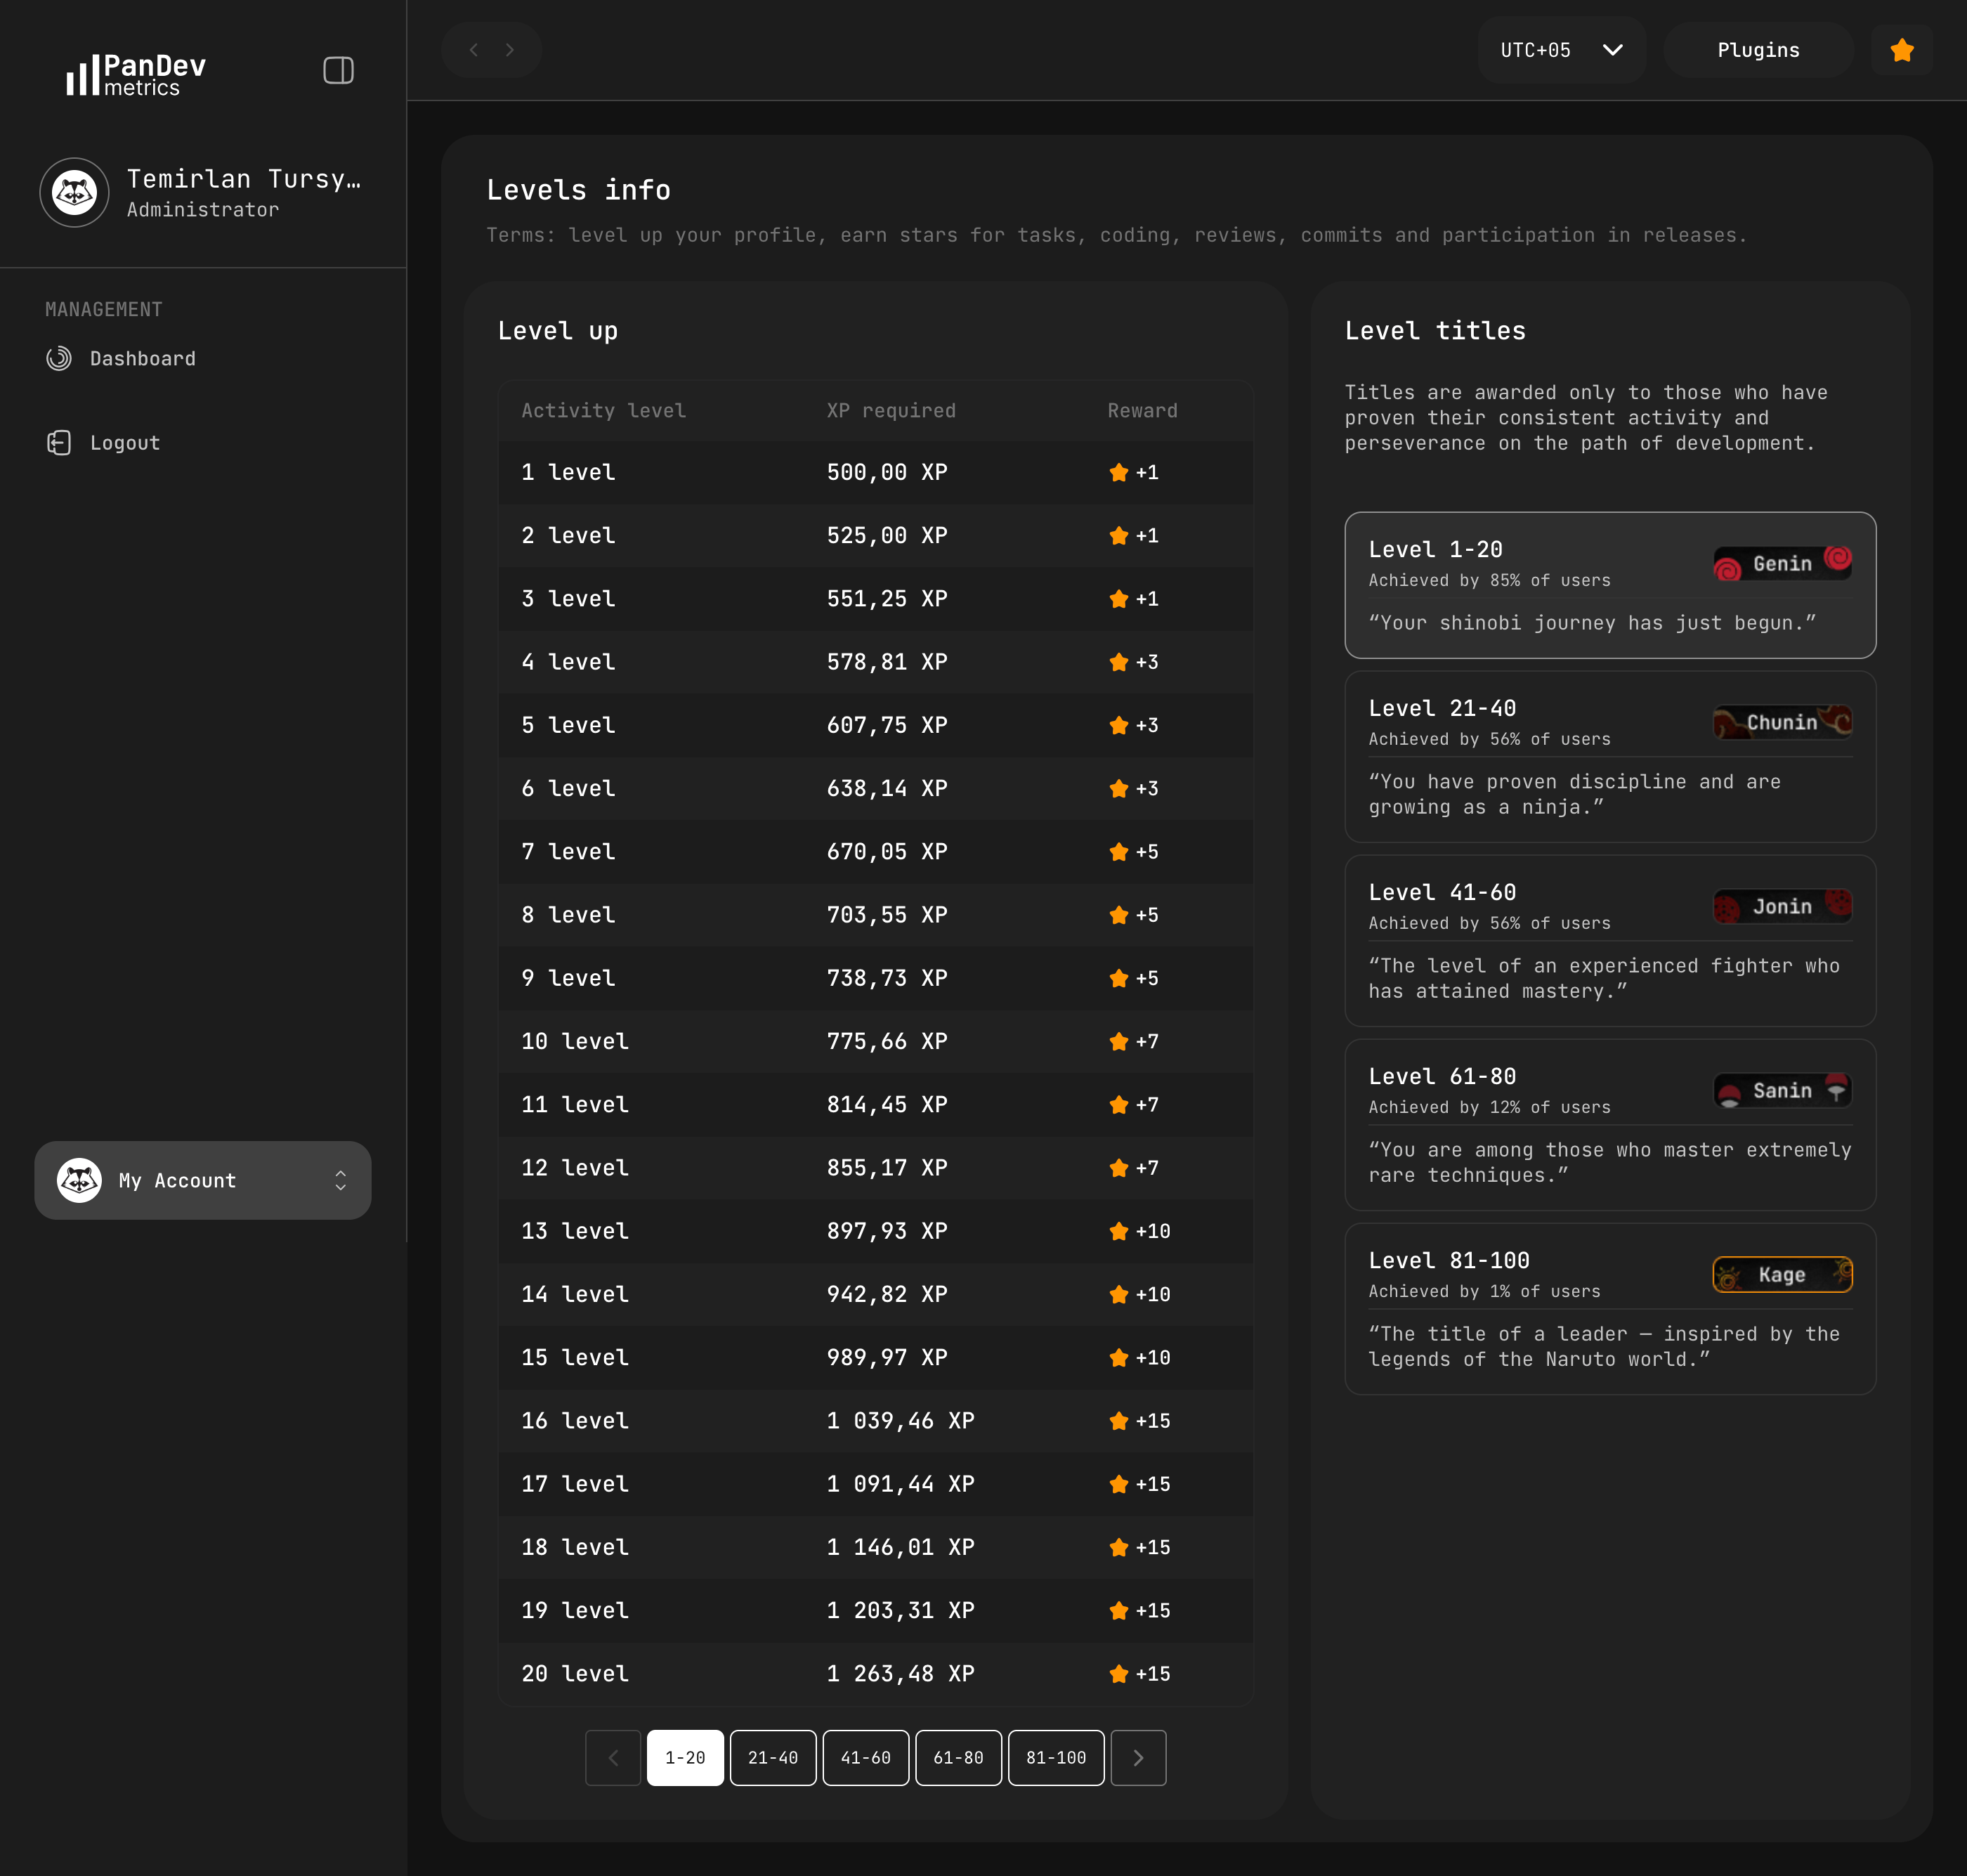Click the Dashboard sidebar icon

[x=59, y=358]
